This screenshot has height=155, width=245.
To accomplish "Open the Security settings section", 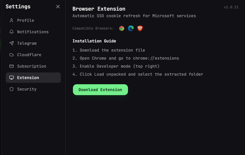I will tap(33, 89).
